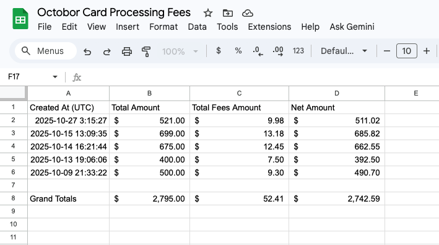Open the Help menu
439x245 pixels.
(310, 27)
